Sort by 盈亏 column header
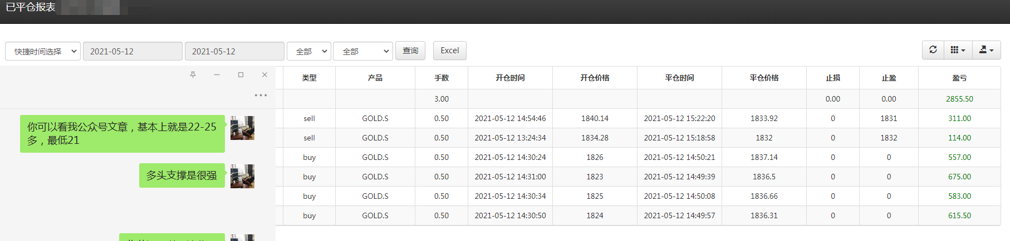Screen dimensions: 1010x241 coord(959,78)
